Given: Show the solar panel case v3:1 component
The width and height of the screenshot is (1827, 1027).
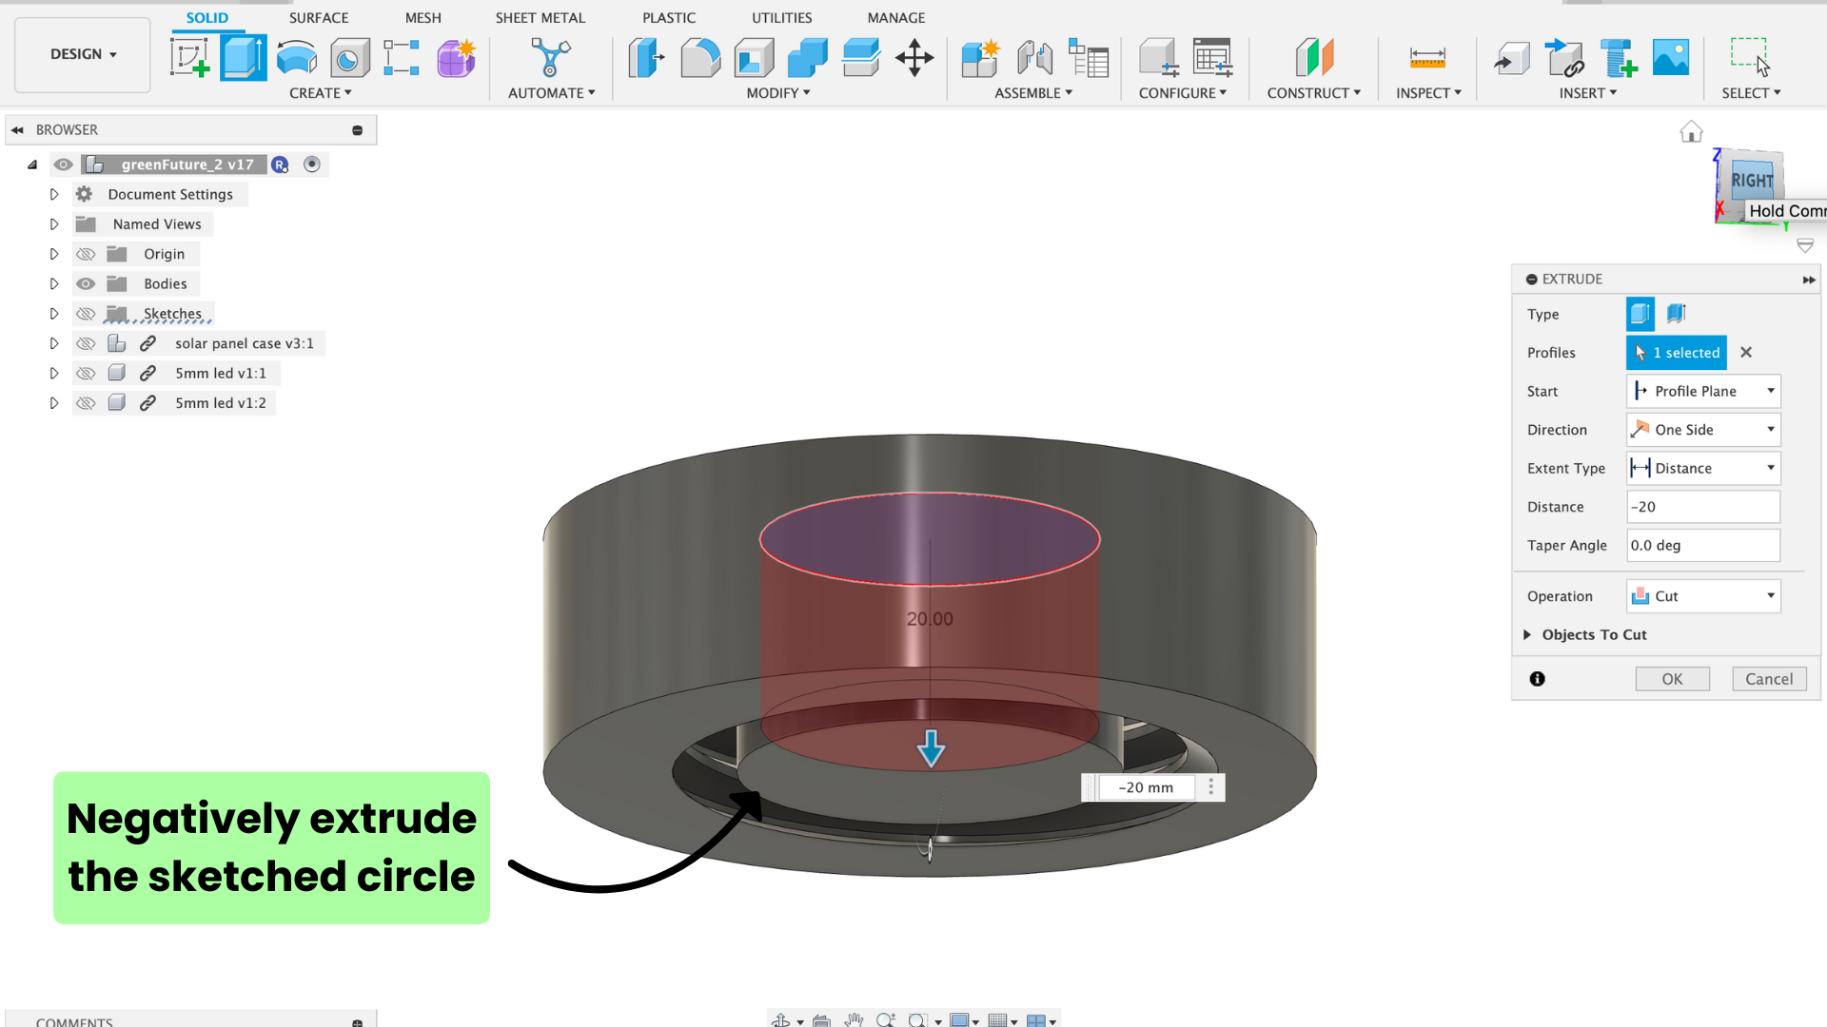Looking at the screenshot, I should (x=86, y=343).
